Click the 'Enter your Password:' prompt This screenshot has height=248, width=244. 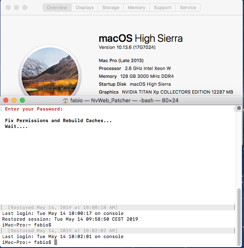click(34, 109)
